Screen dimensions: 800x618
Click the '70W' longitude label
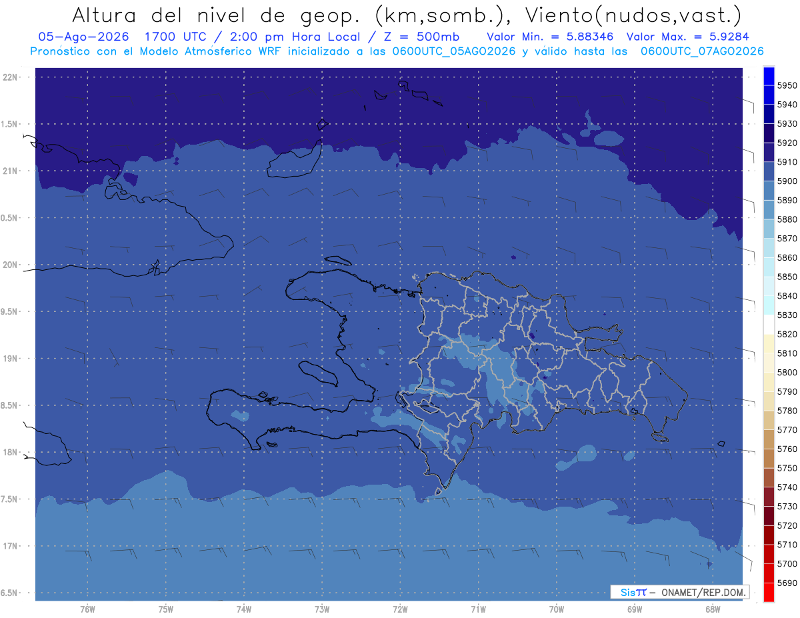tap(557, 610)
